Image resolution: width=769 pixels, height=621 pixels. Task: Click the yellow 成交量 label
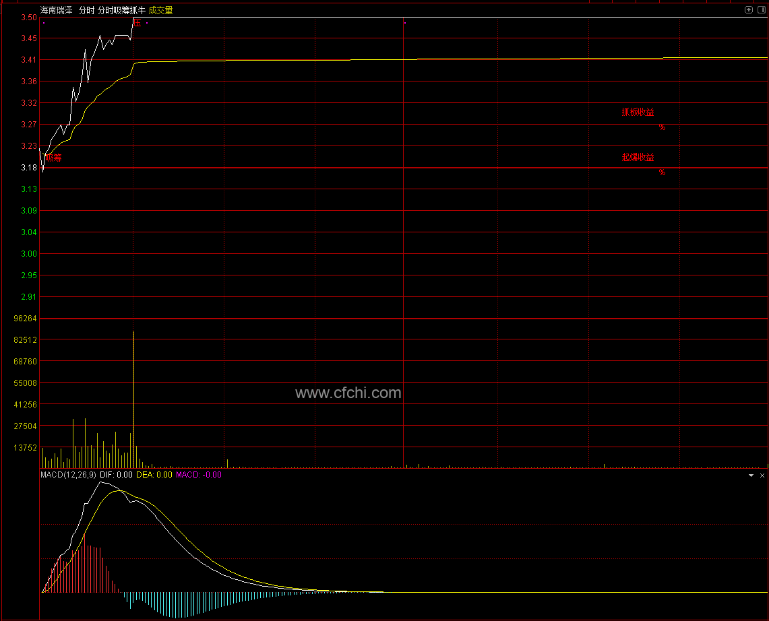(161, 10)
